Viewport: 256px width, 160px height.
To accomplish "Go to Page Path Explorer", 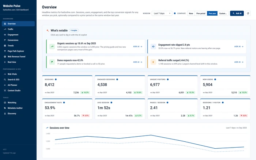I will [x=18, y=51].
